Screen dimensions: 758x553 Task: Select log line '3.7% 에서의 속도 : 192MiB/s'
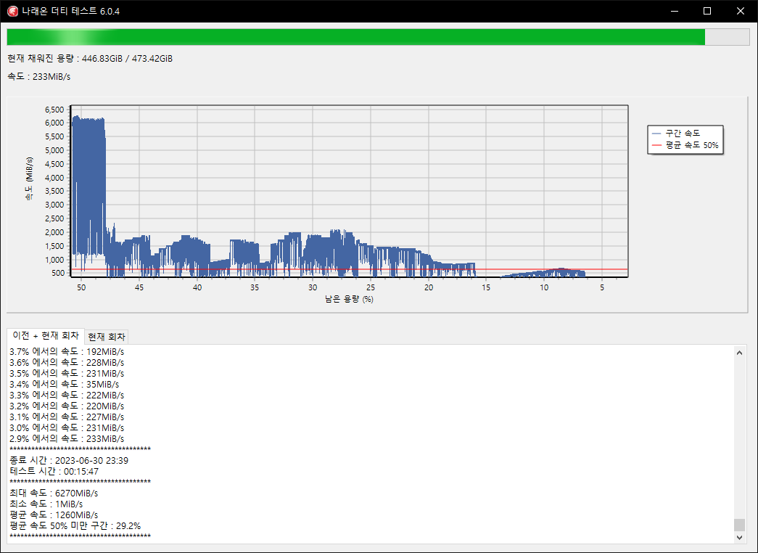coord(67,352)
